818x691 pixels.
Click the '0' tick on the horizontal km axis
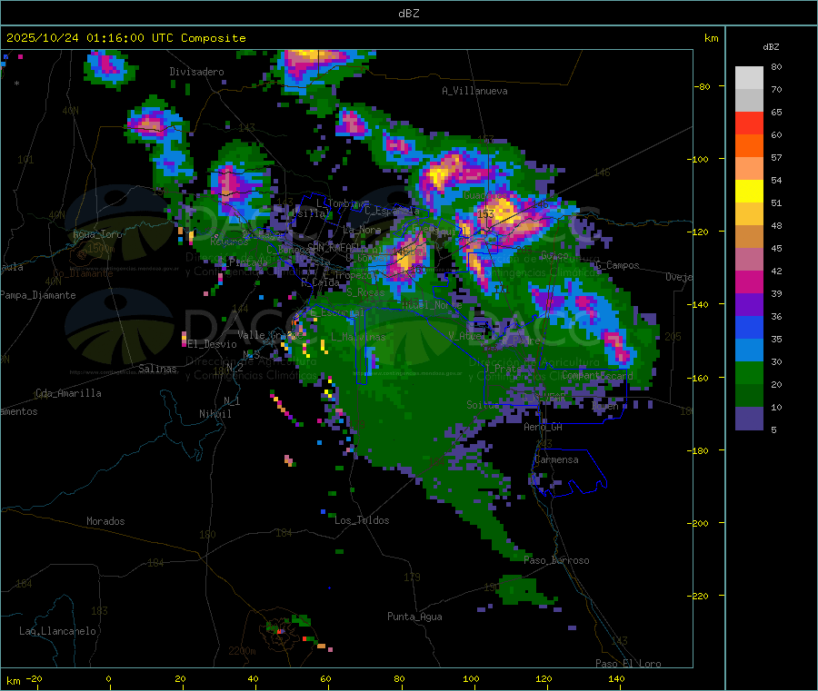point(108,679)
